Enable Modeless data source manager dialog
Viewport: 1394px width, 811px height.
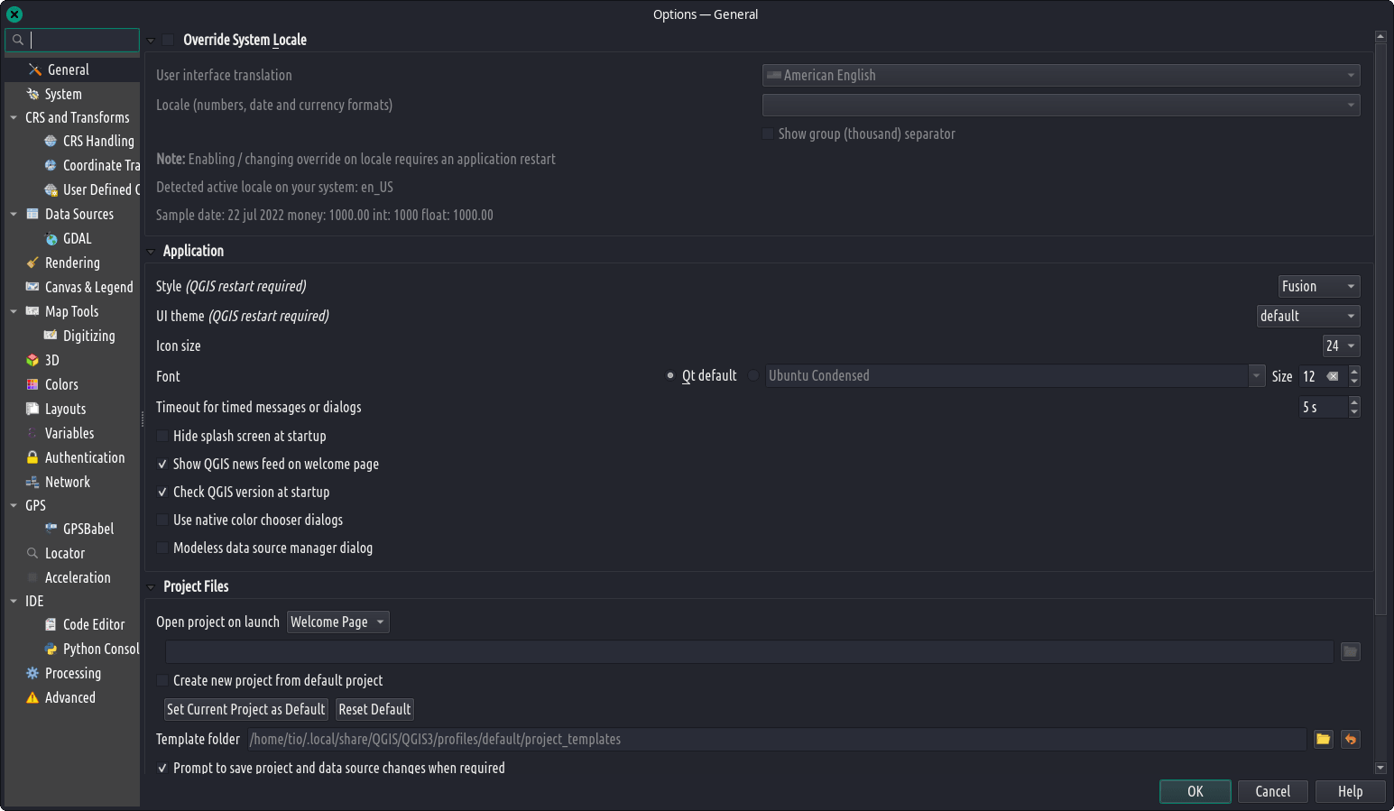pyautogui.click(x=162, y=548)
